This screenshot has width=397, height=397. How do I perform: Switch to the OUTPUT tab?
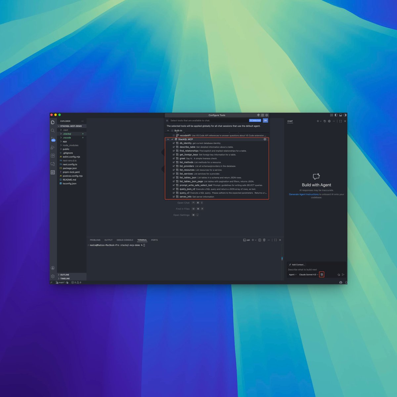(109, 240)
